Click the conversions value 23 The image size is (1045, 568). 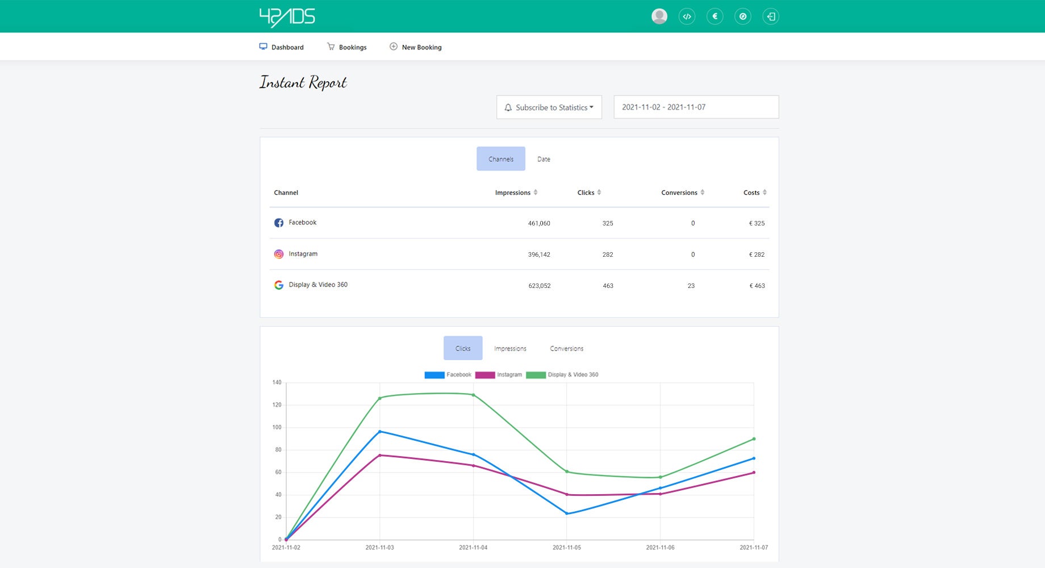[x=691, y=286]
